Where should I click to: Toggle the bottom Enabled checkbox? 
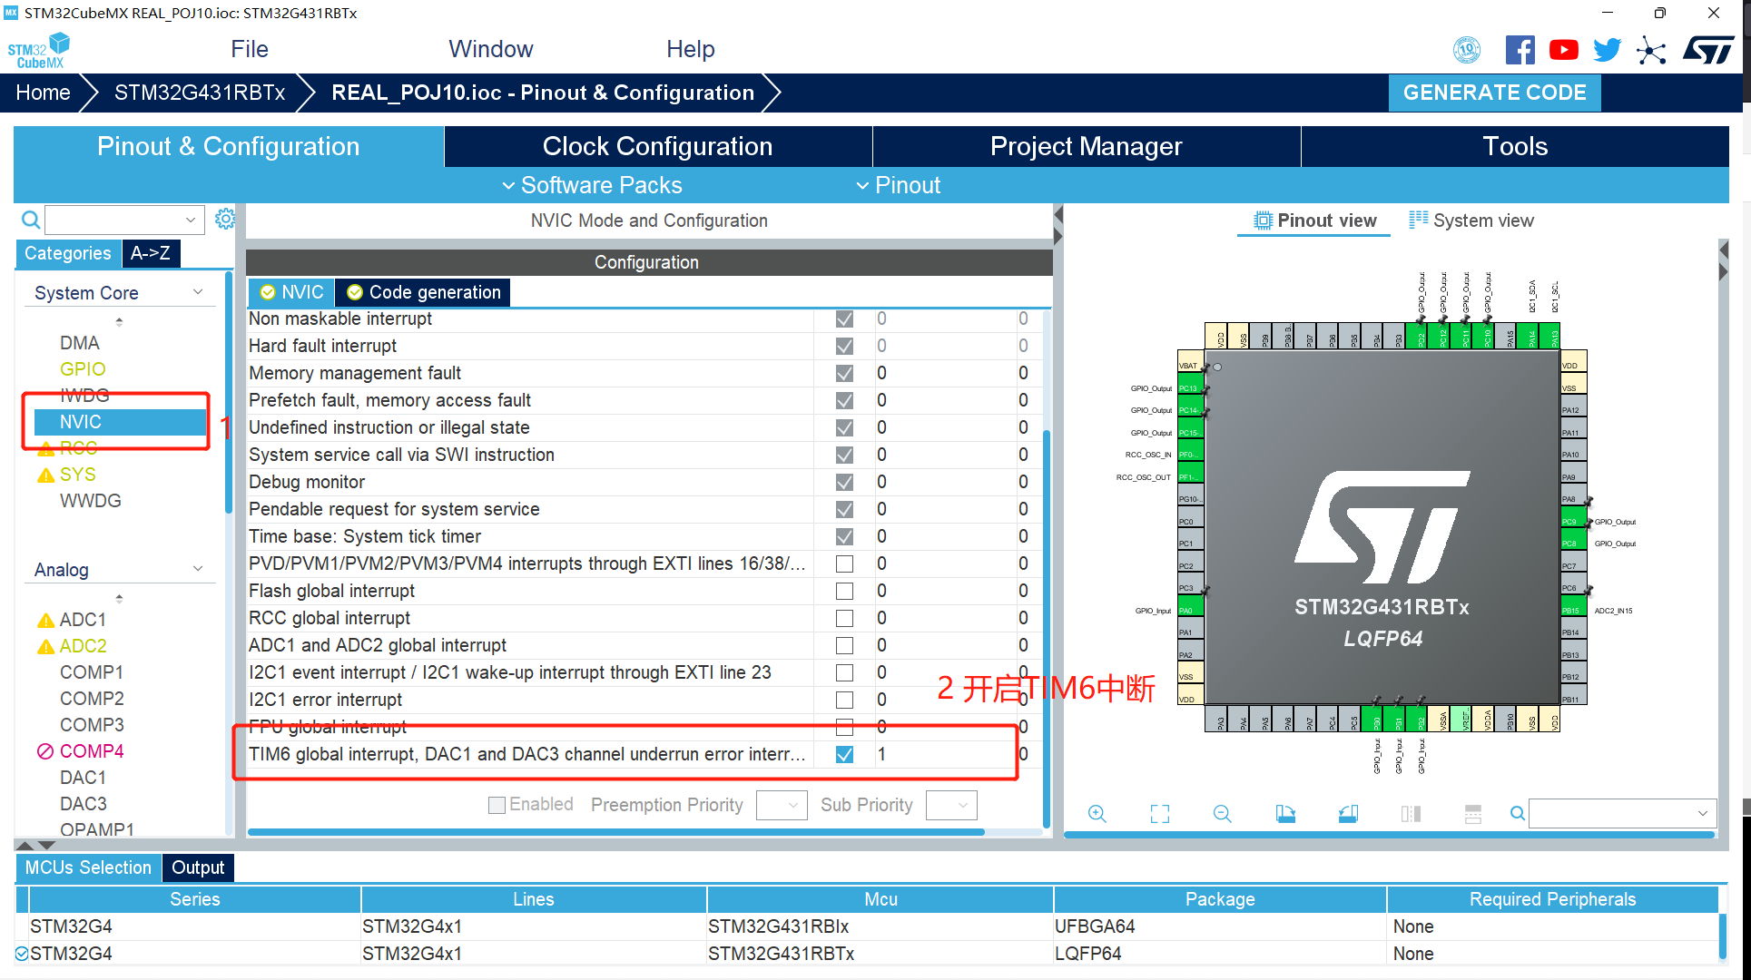pyautogui.click(x=497, y=805)
